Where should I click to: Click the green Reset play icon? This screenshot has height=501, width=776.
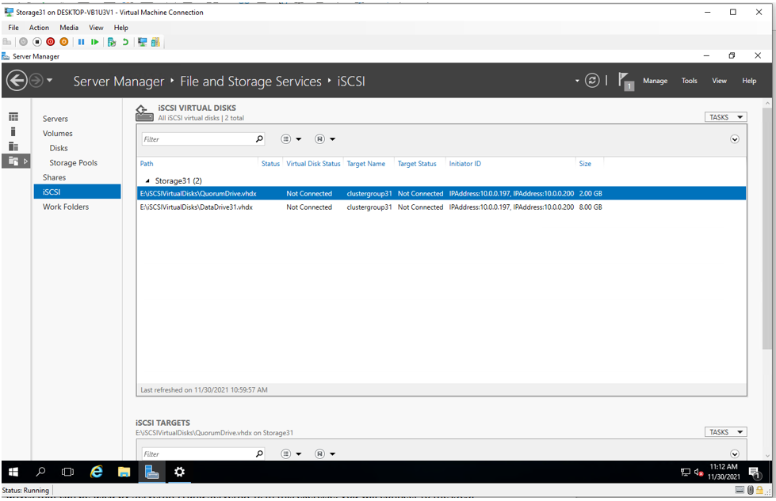(94, 42)
